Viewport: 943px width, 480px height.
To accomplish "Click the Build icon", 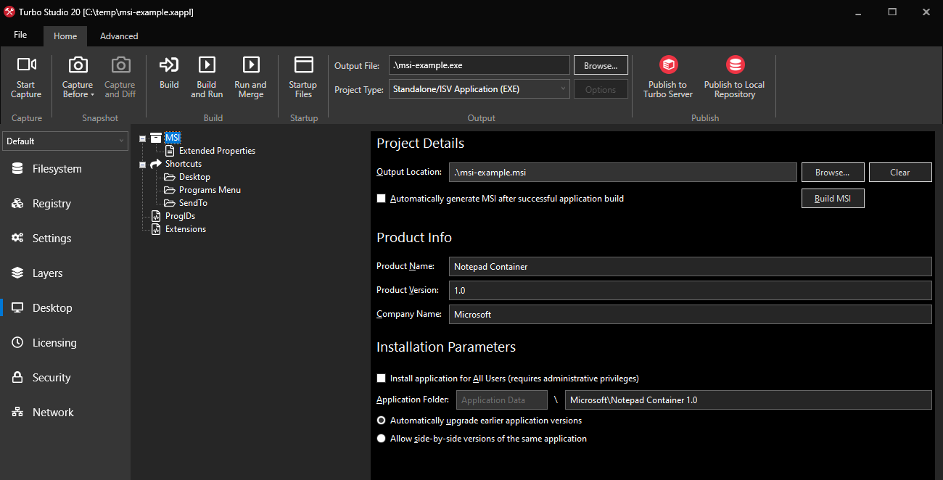I will tap(168, 76).
